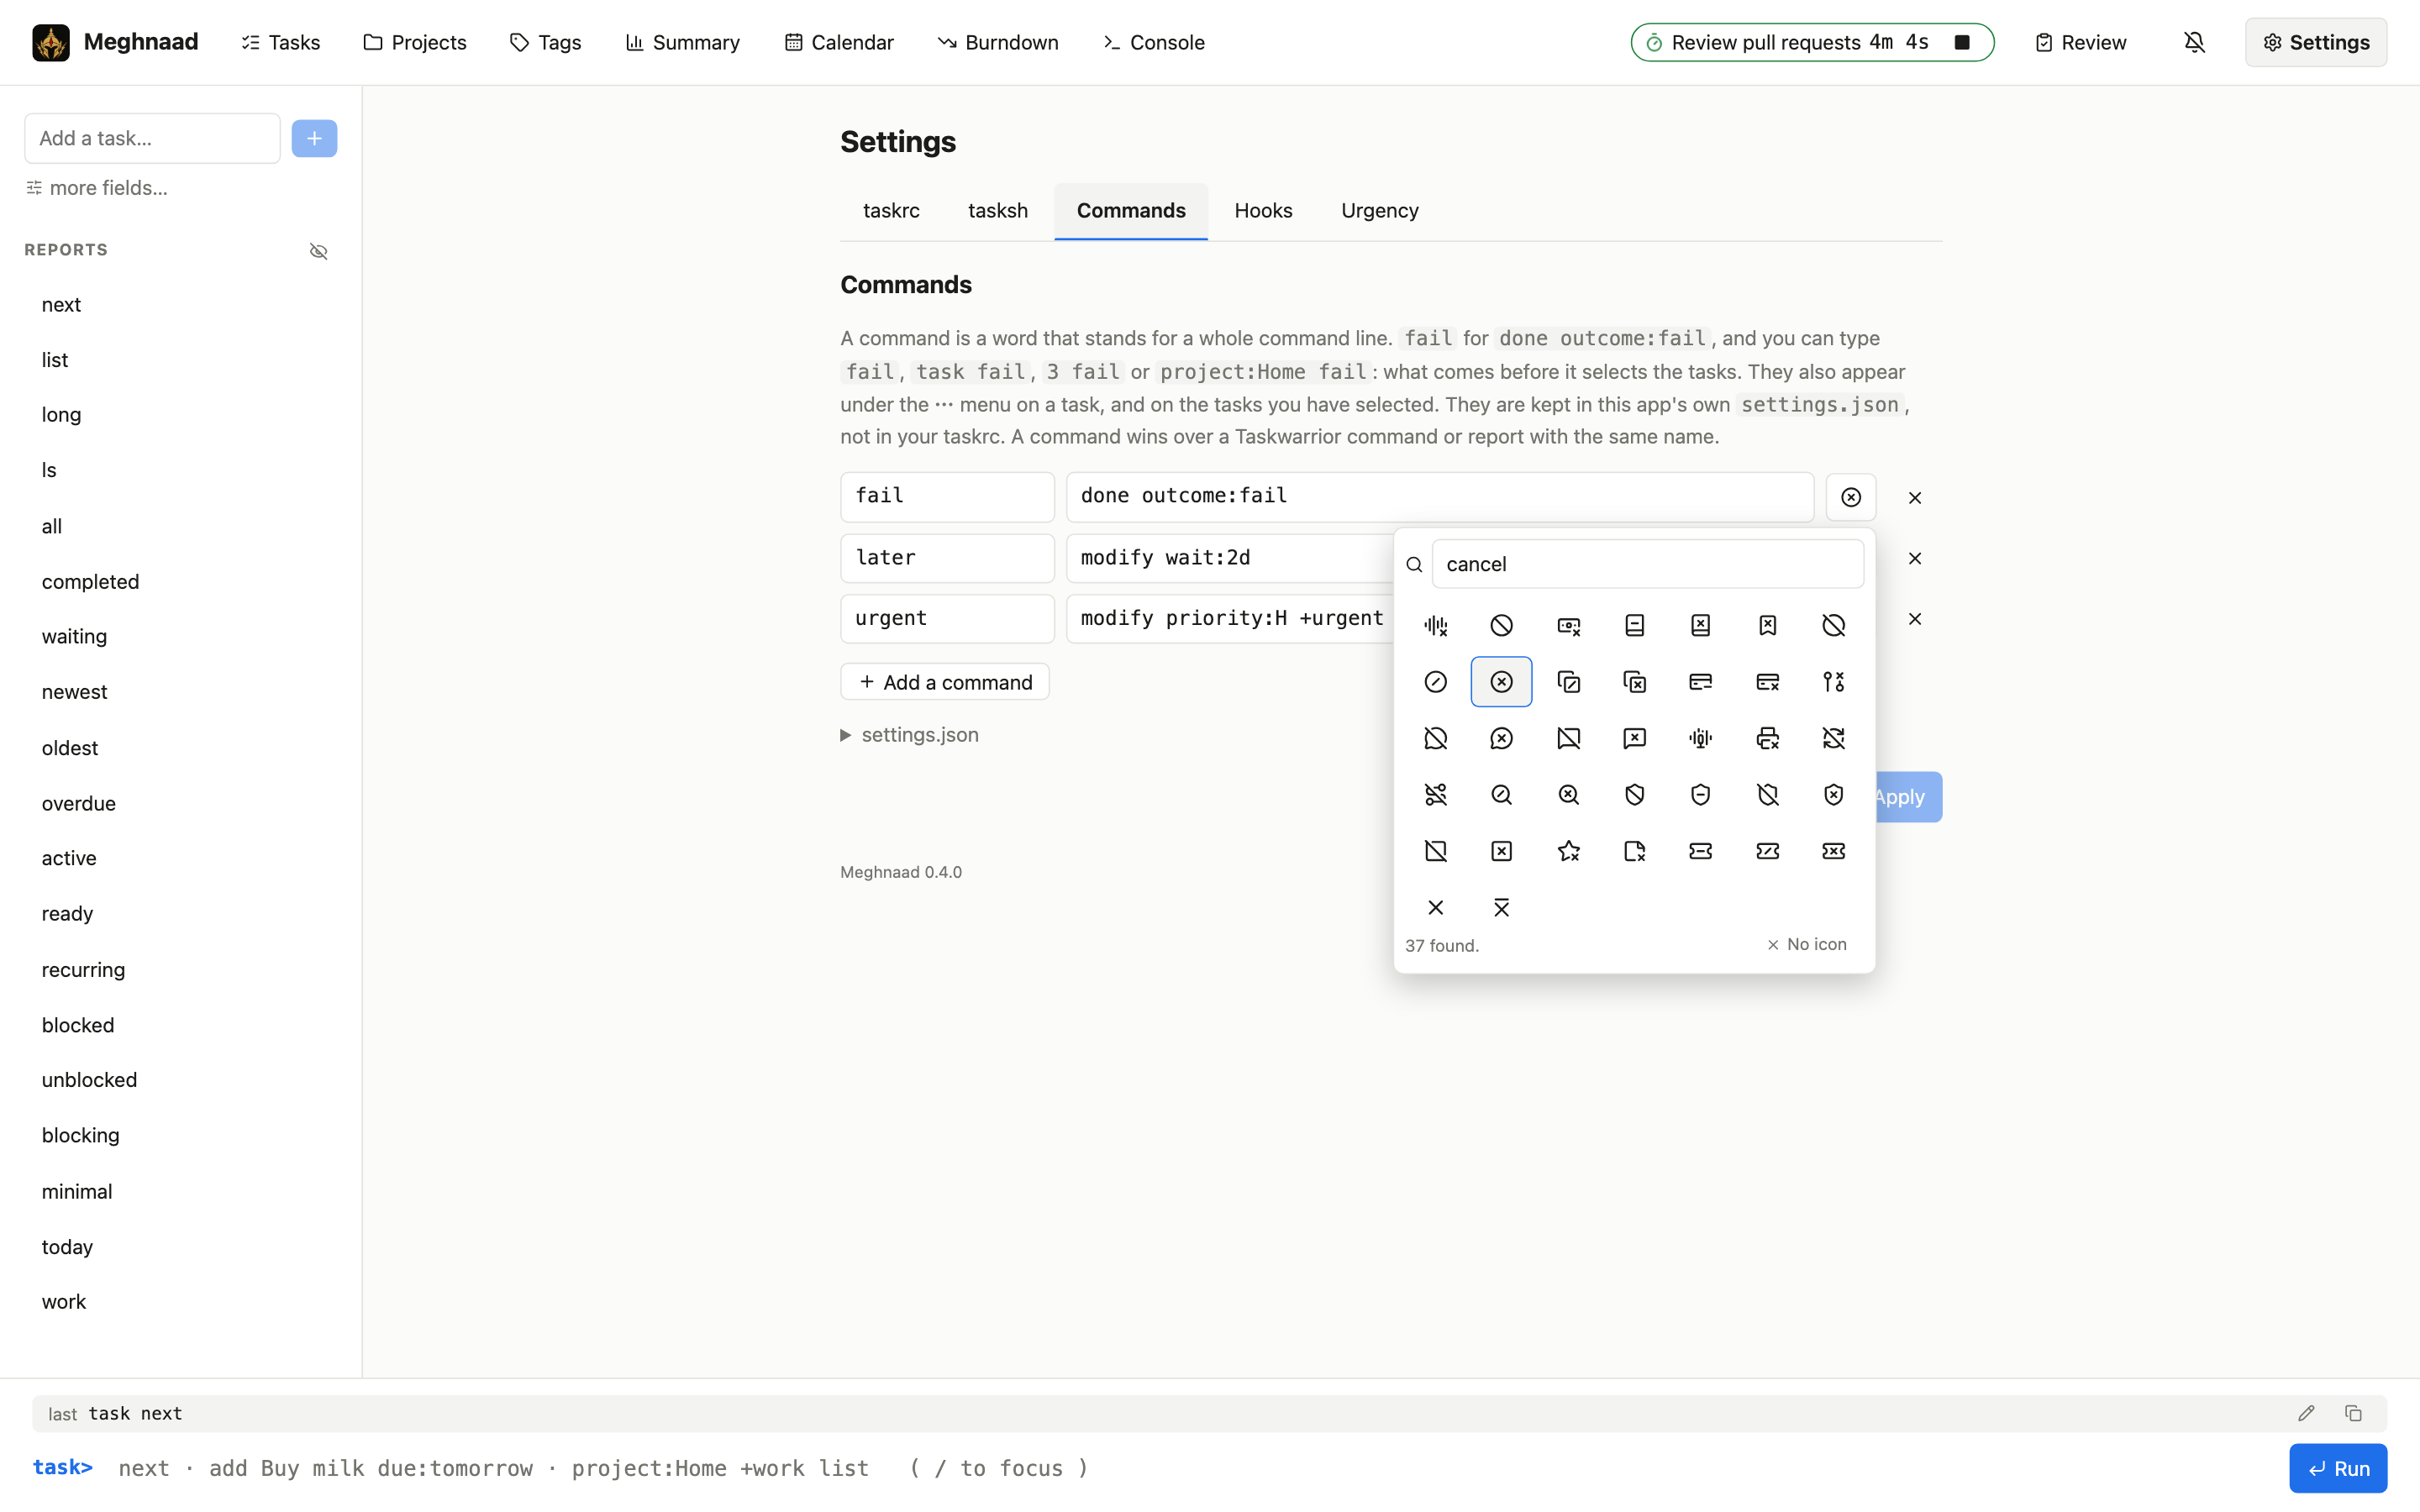Open the overdue report

[79, 803]
